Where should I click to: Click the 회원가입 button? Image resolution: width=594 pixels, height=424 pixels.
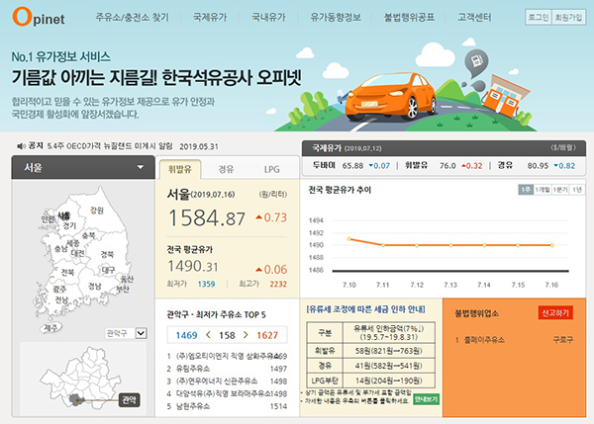point(568,18)
